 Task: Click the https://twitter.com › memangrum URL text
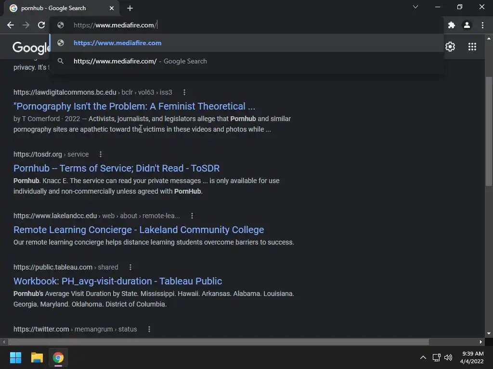click(x=75, y=329)
